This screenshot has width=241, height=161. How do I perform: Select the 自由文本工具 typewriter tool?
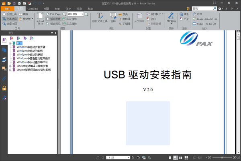pyautogui.click(x=100, y=18)
